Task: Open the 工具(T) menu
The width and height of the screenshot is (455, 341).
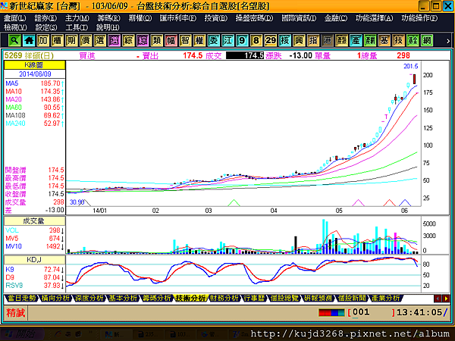Action: [77, 27]
